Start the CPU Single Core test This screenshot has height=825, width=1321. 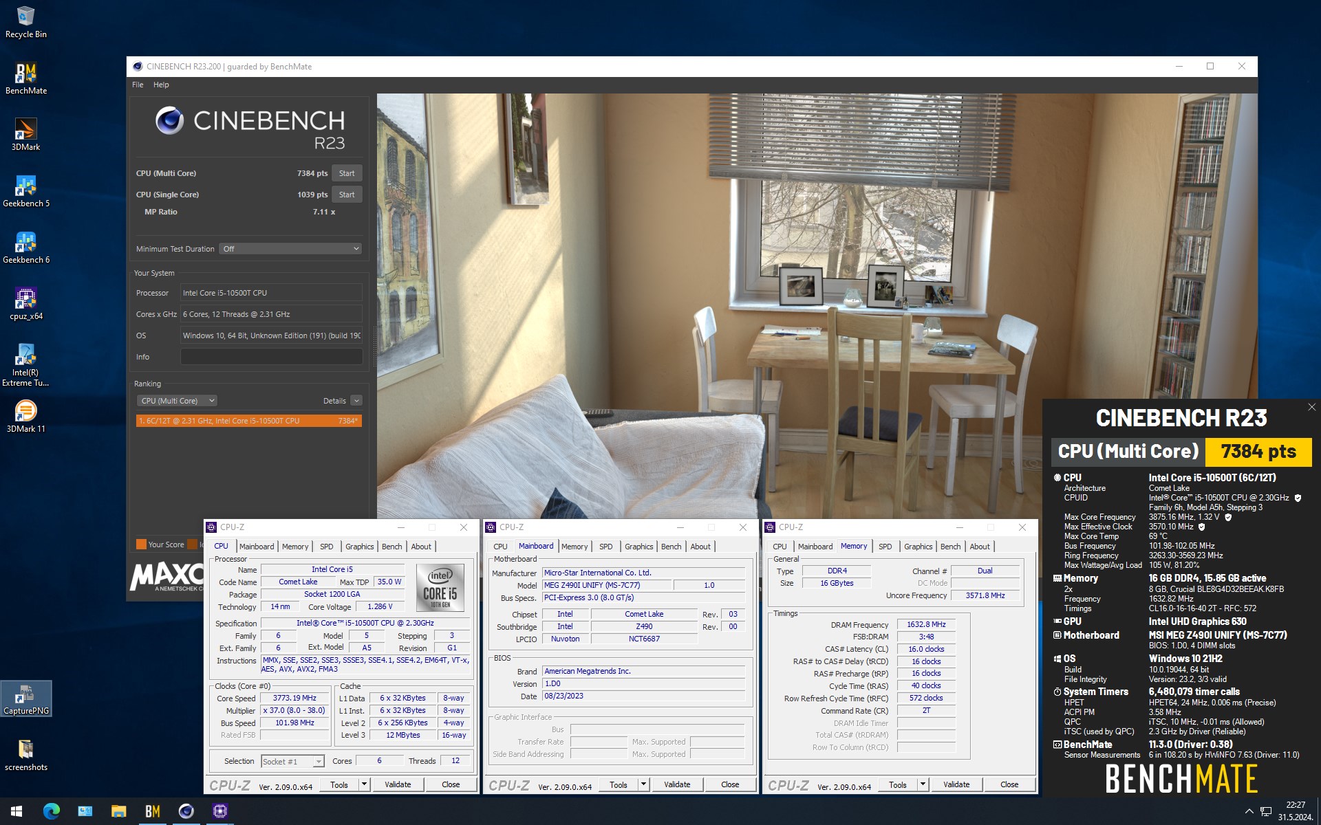347,195
